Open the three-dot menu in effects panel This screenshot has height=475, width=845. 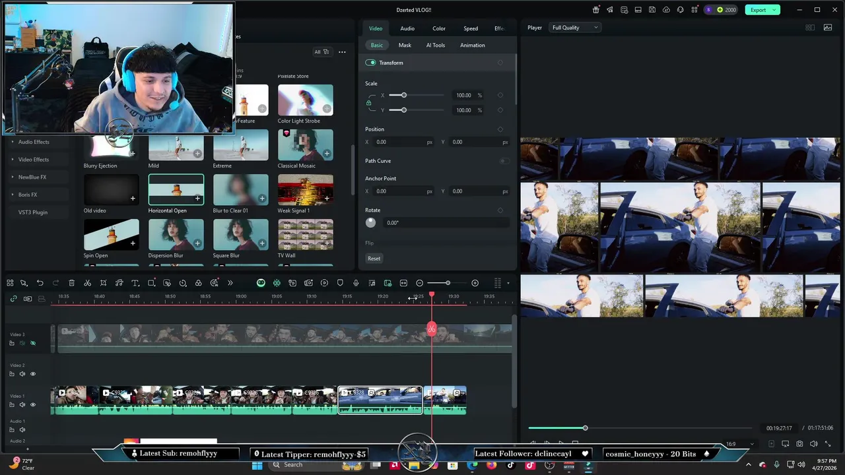(342, 52)
